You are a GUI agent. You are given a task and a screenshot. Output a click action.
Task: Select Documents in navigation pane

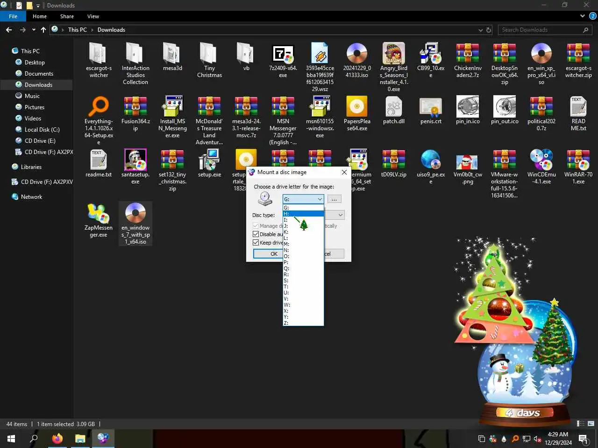(x=39, y=74)
